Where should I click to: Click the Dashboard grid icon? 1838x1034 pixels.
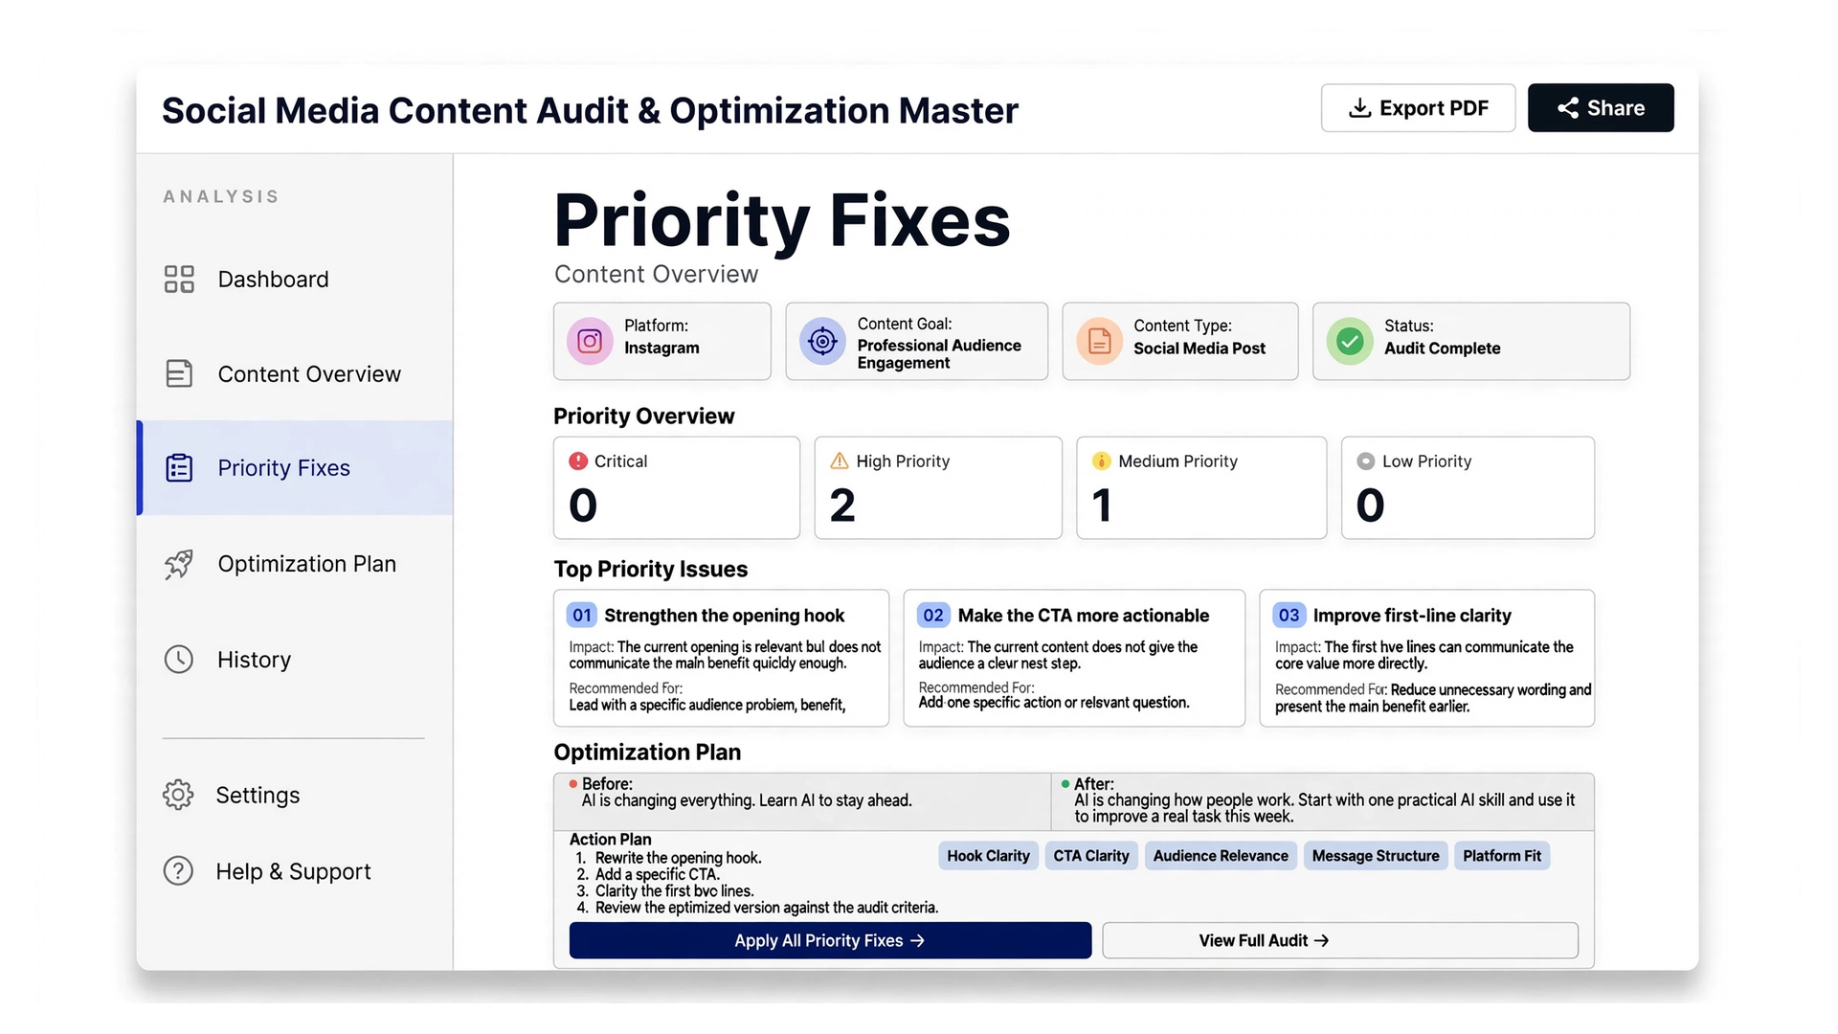pyautogui.click(x=179, y=279)
